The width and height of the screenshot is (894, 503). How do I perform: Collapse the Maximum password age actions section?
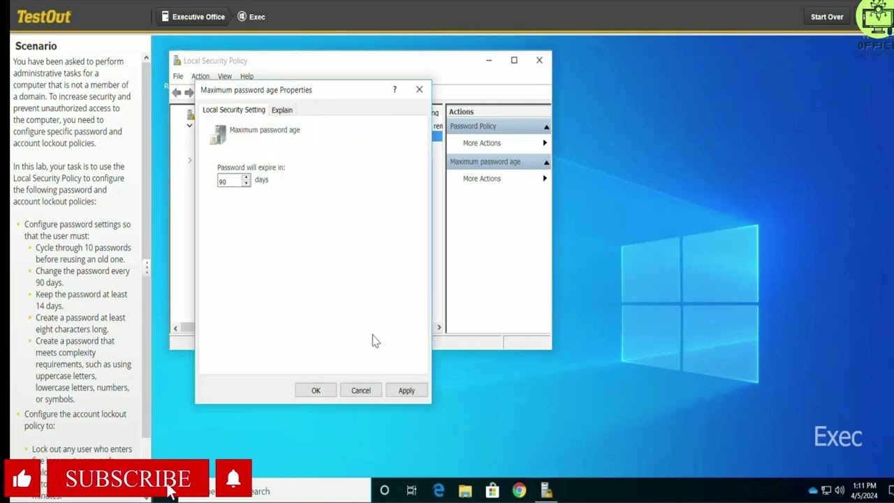click(x=546, y=162)
